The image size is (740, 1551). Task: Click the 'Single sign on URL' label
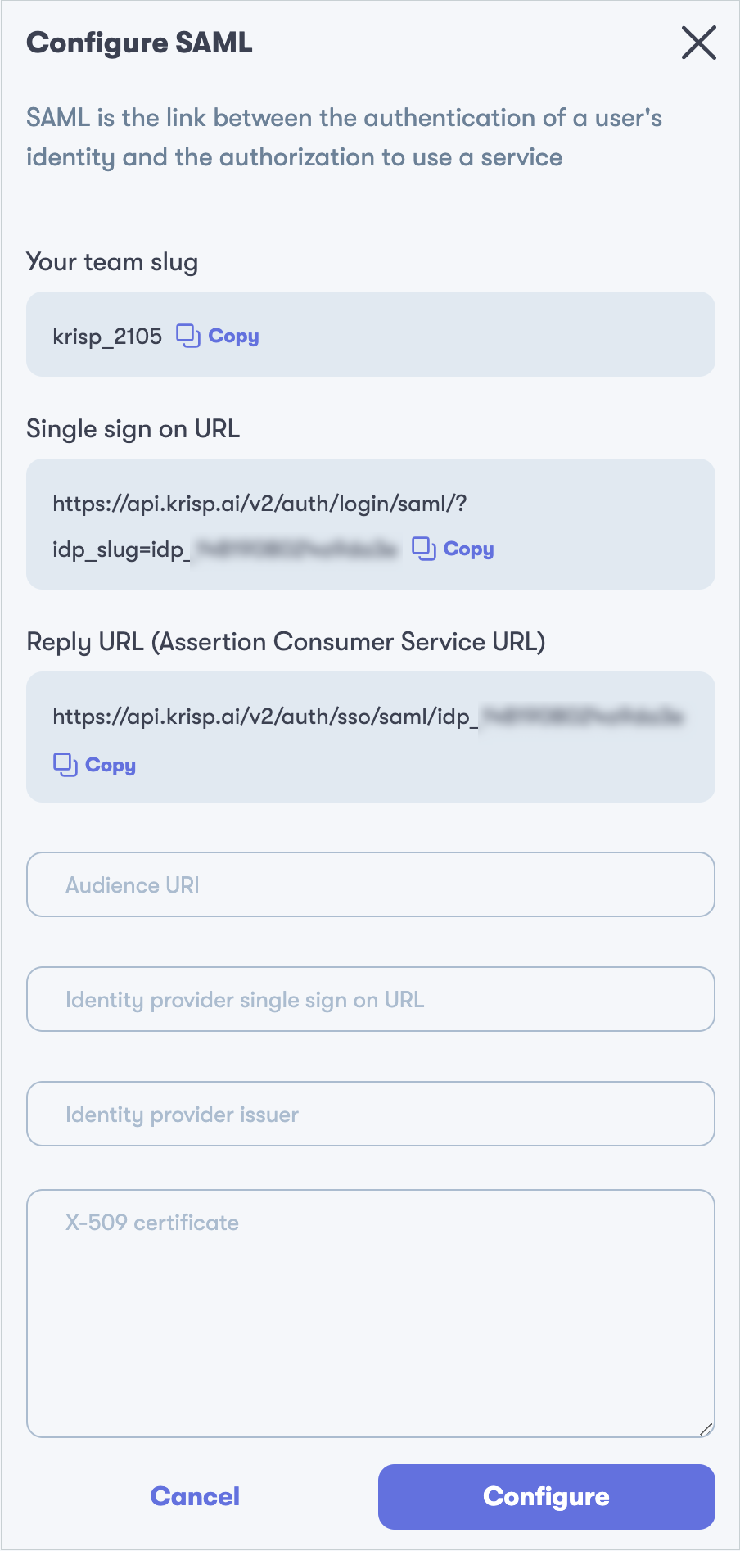pyautogui.click(x=133, y=429)
